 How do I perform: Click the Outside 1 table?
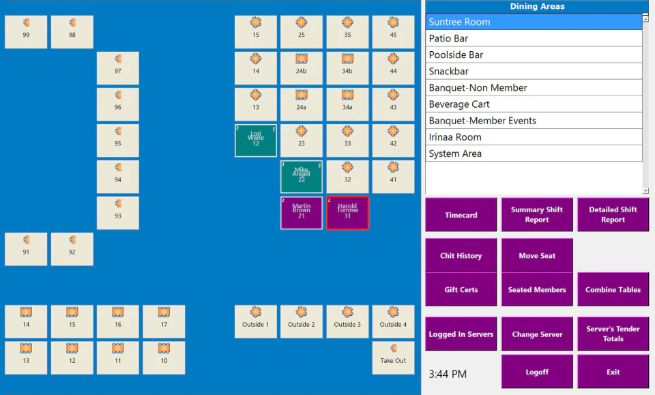[x=255, y=321]
